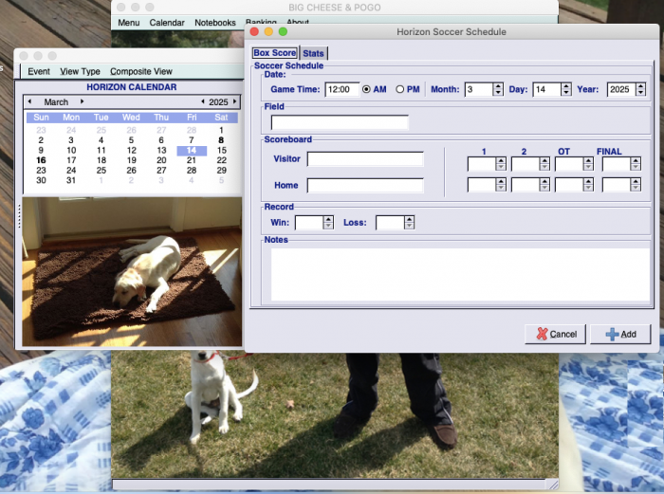
Task: Click the Loss record spinner arrows
Action: [x=409, y=223]
